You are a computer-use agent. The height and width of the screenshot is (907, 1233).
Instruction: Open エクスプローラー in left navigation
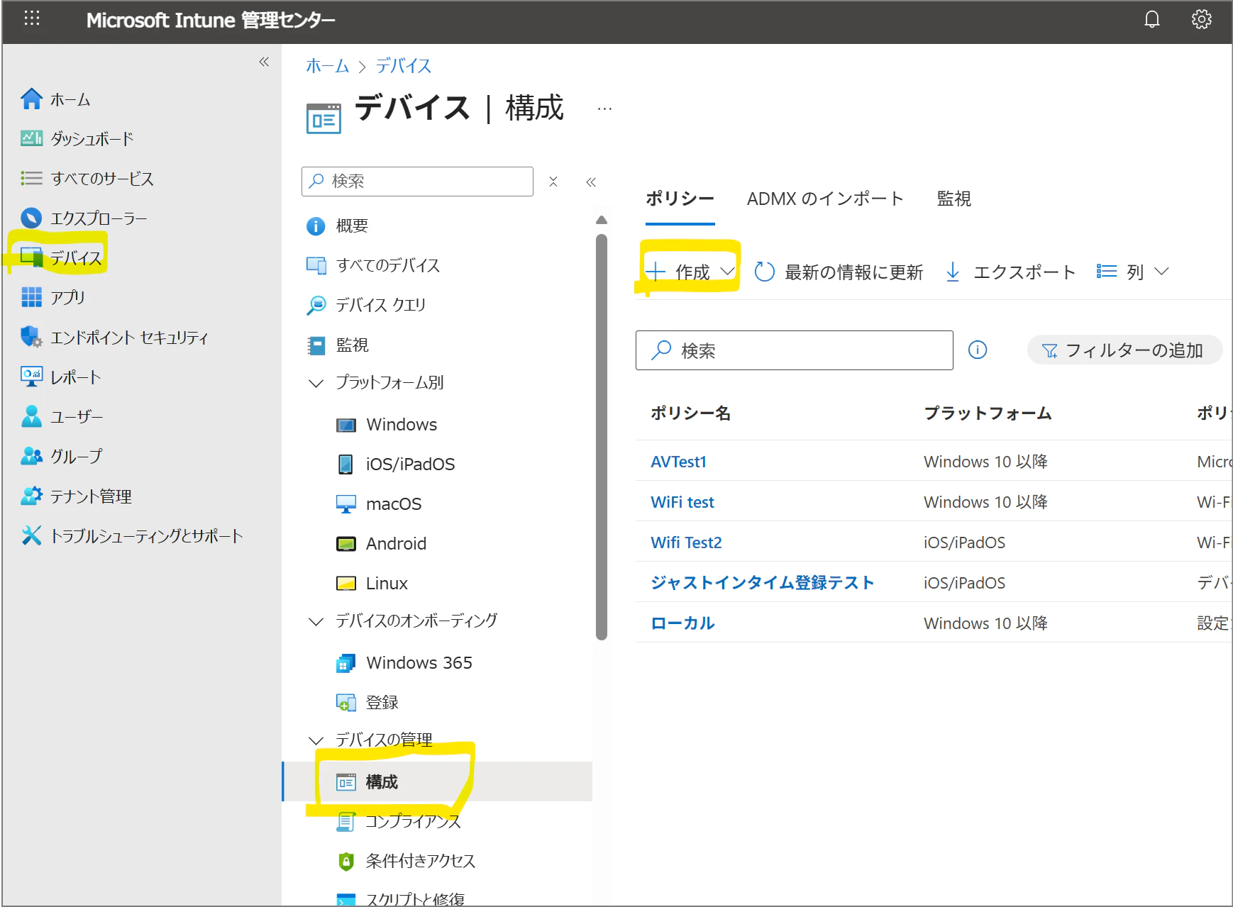[x=84, y=218]
